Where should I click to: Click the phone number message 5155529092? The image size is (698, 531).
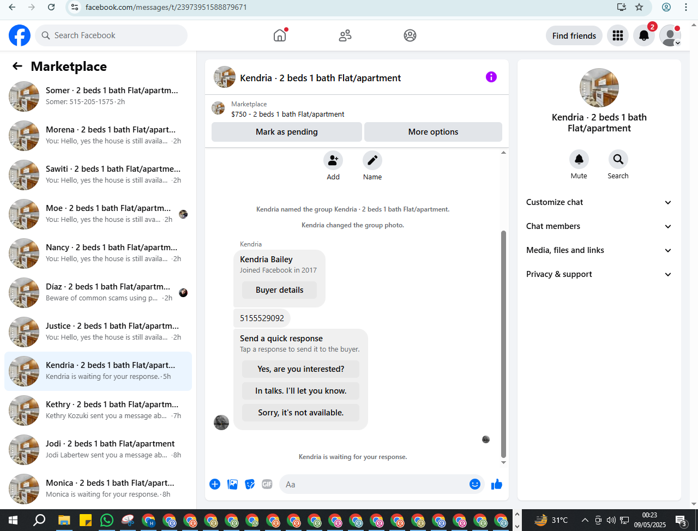click(262, 318)
